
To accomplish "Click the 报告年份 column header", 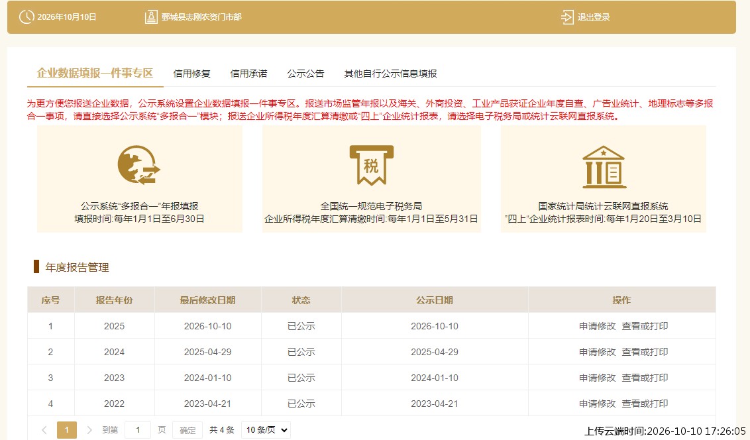I will 115,300.
